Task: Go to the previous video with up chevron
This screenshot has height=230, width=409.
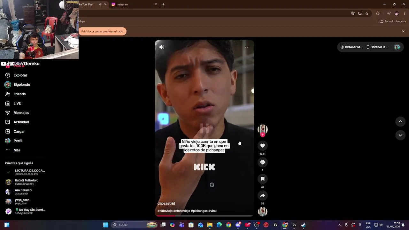Action: coord(400,122)
